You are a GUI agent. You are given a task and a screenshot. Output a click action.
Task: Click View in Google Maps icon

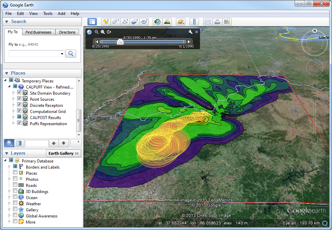[x=227, y=22]
